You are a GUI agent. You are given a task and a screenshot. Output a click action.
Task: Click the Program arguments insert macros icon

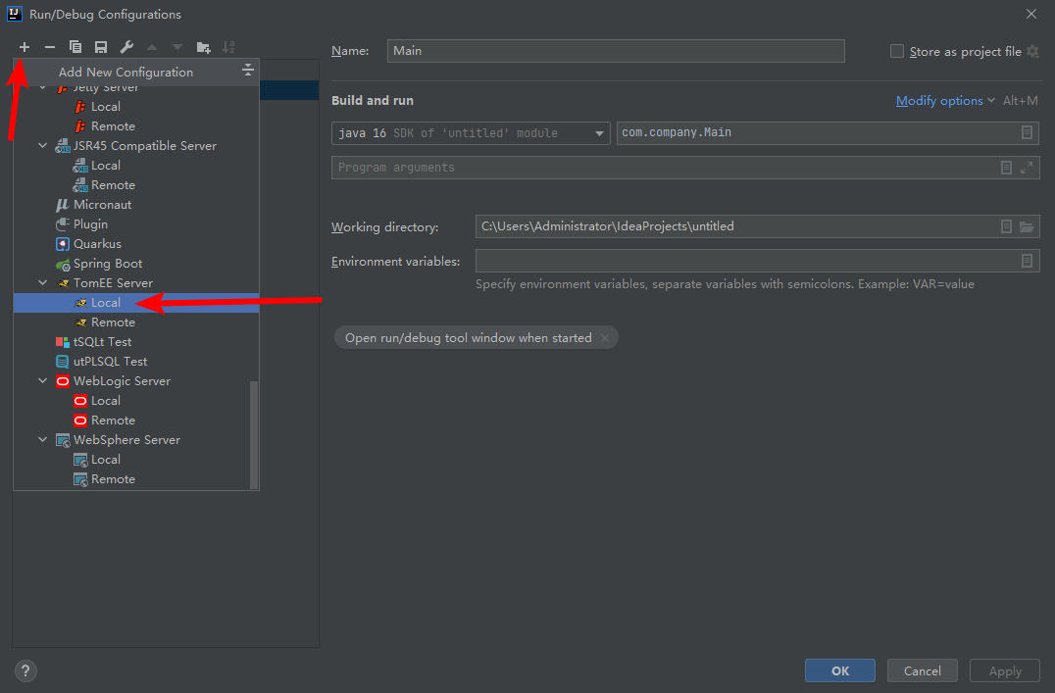pyautogui.click(x=1006, y=168)
